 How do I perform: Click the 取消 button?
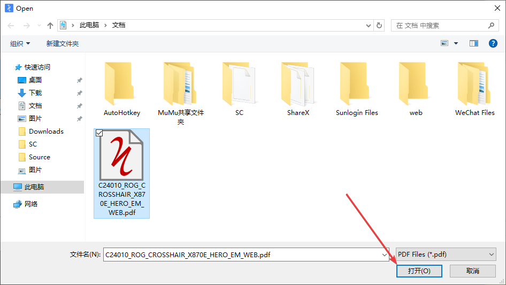click(x=473, y=271)
